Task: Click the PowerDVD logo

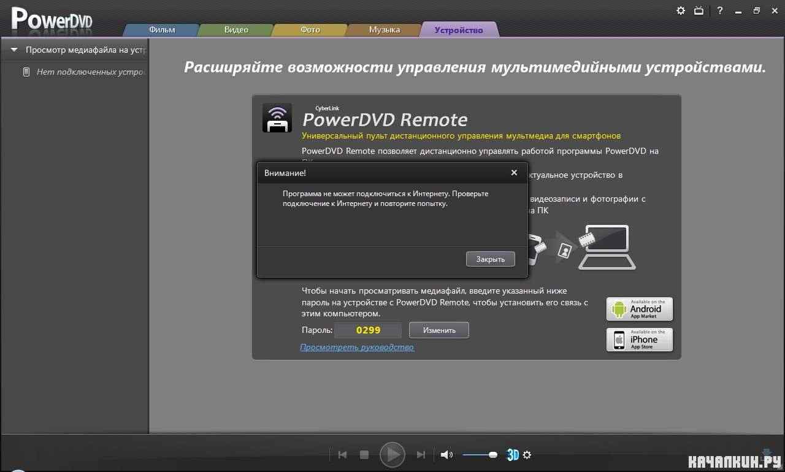Action: pos(52,20)
